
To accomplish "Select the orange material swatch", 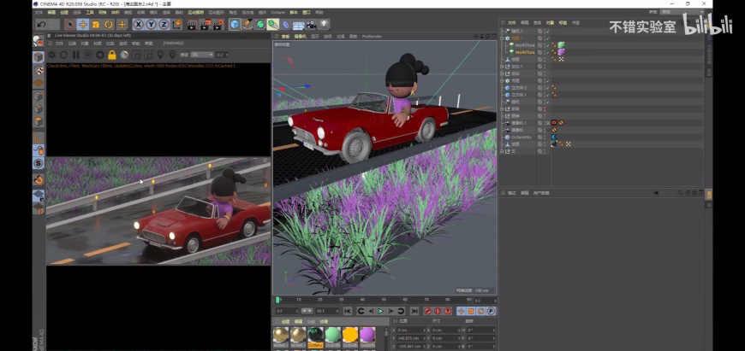I will point(350,335).
